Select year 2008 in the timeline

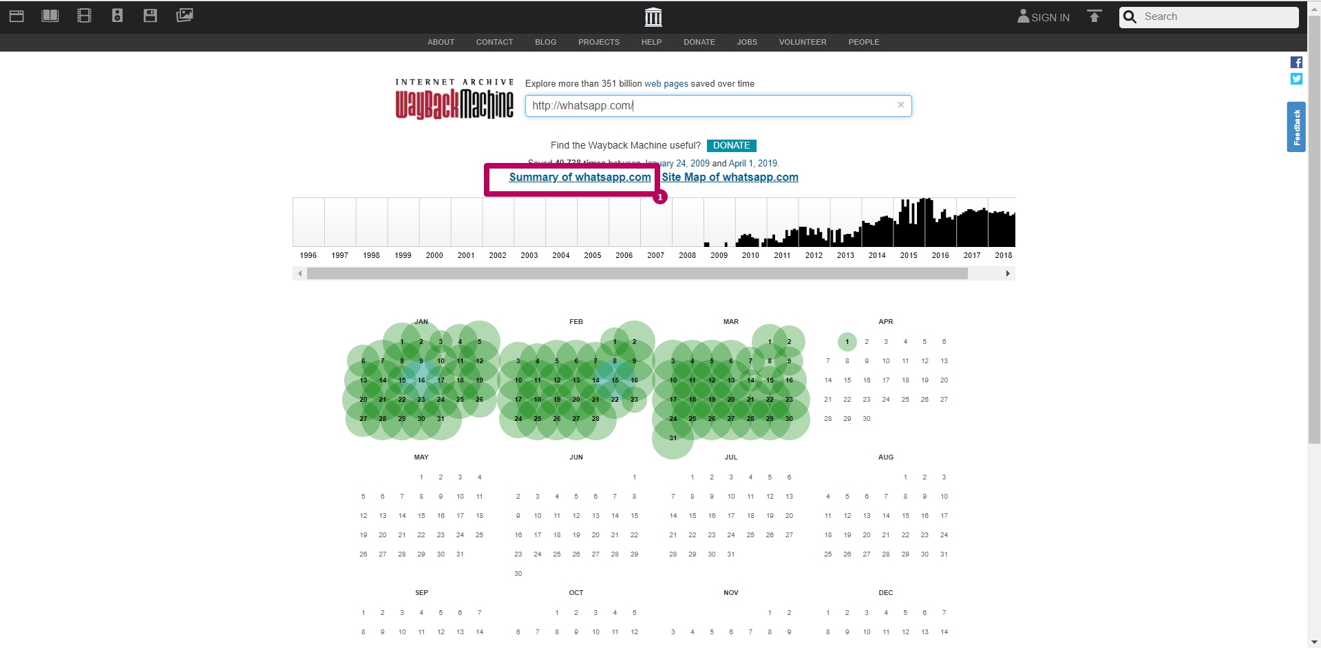[687, 255]
